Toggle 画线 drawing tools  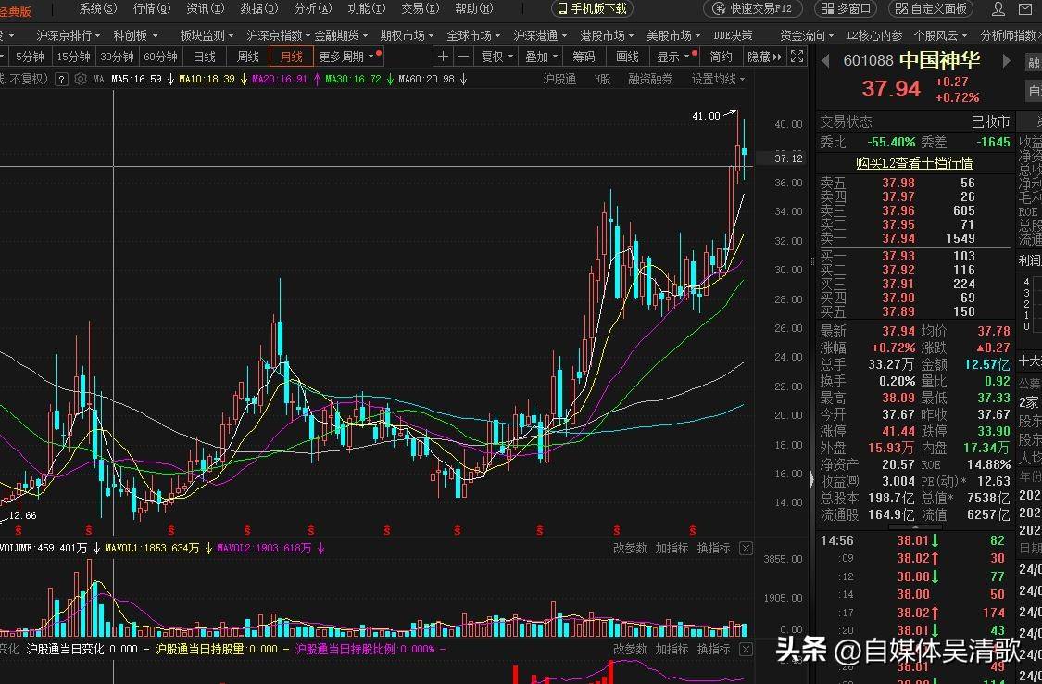point(627,57)
